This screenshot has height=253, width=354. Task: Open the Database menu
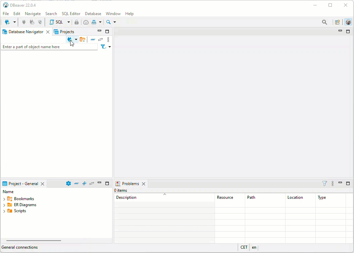93,14
